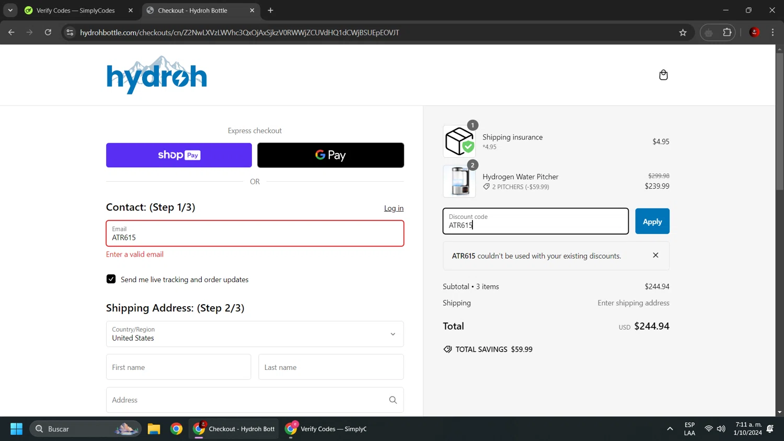Dismiss the ATR615 discount error message
The image size is (784, 441).
(655, 256)
